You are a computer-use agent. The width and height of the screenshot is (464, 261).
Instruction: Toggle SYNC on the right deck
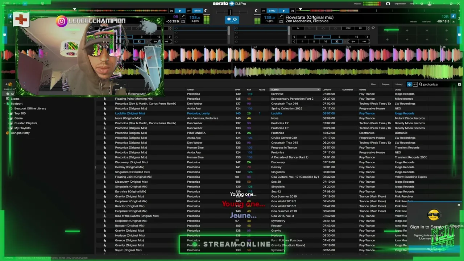(272, 11)
